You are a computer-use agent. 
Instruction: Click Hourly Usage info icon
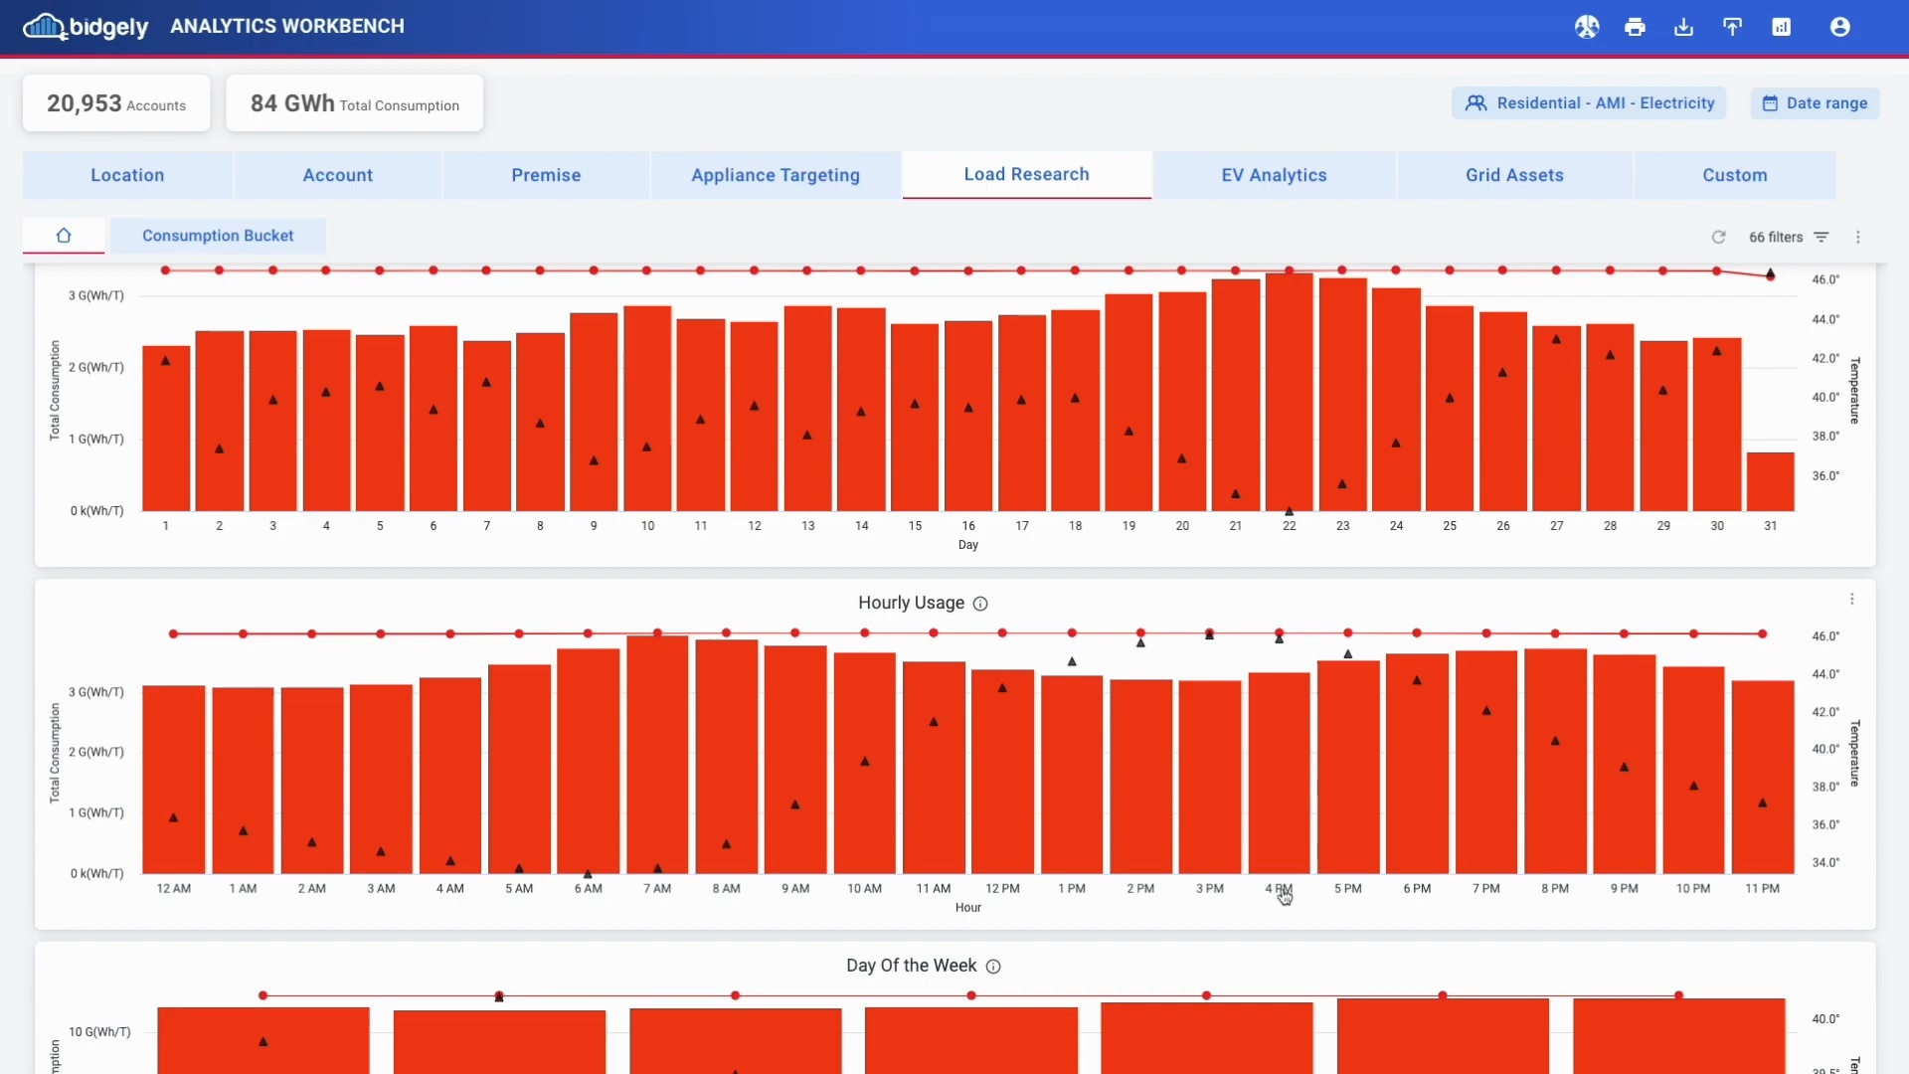point(980,604)
